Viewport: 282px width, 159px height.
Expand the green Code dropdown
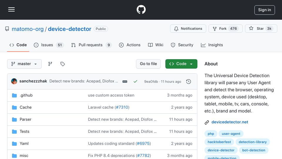pos(181,64)
